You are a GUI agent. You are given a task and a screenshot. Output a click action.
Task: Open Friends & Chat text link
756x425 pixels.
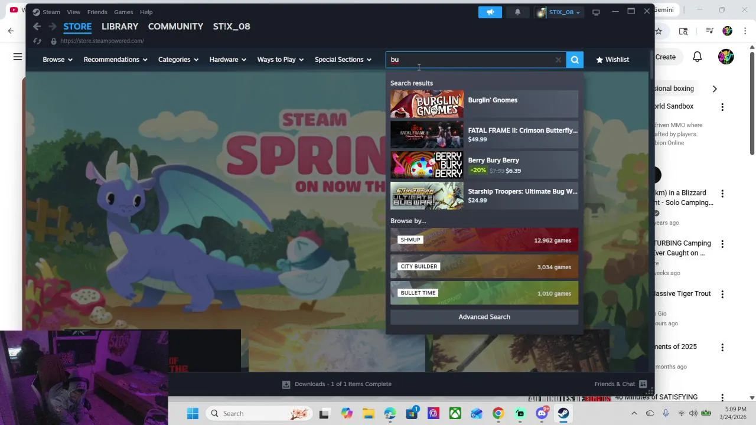coord(615,384)
